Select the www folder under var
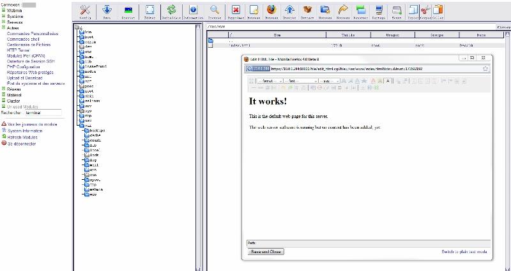Screen dimensions: 511x271 (93, 194)
